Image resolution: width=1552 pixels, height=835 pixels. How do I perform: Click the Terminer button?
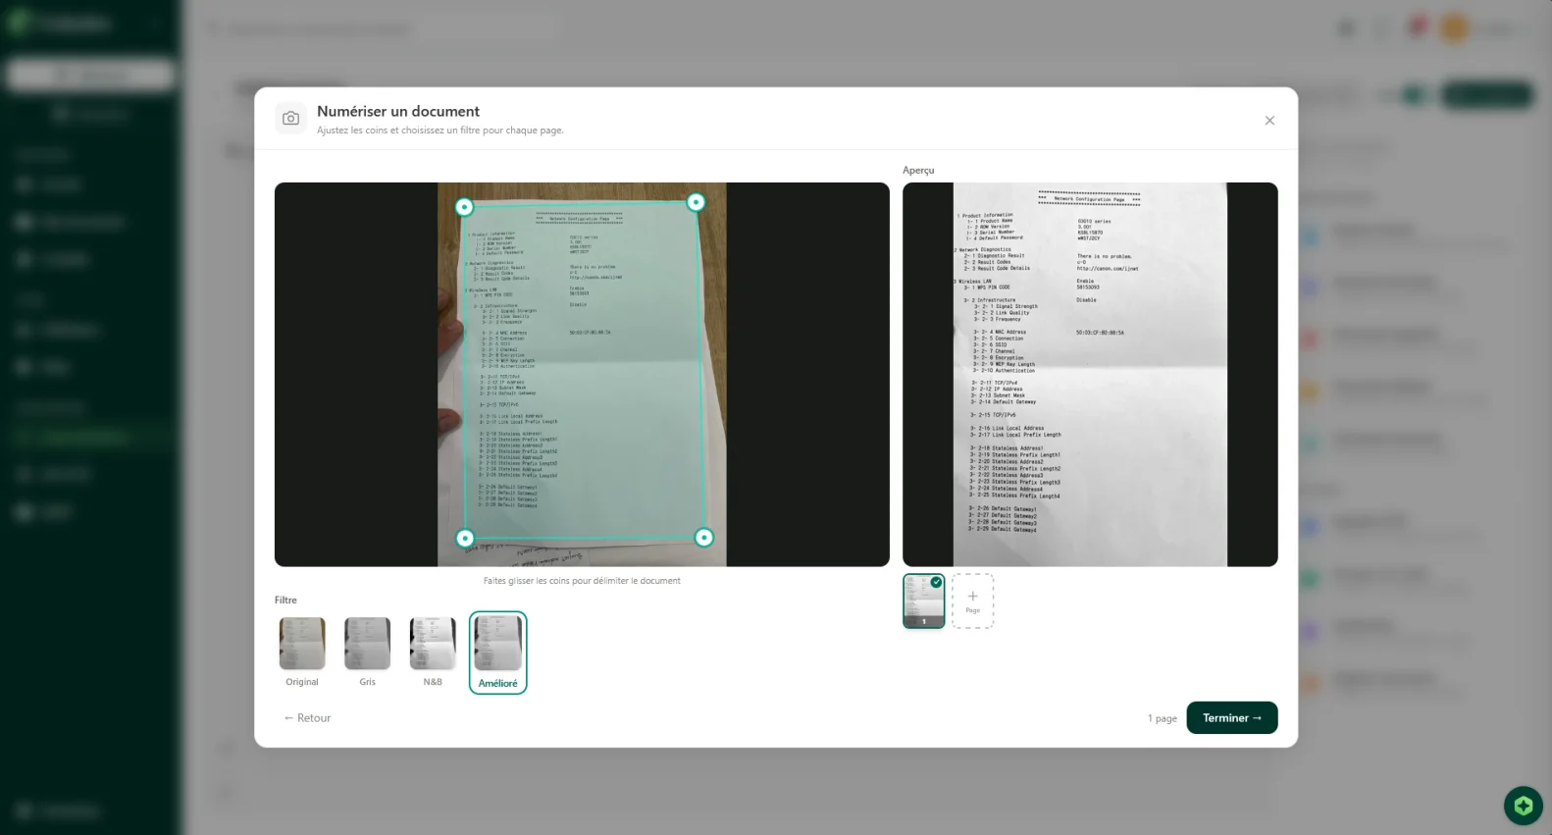pos(1232,718)
